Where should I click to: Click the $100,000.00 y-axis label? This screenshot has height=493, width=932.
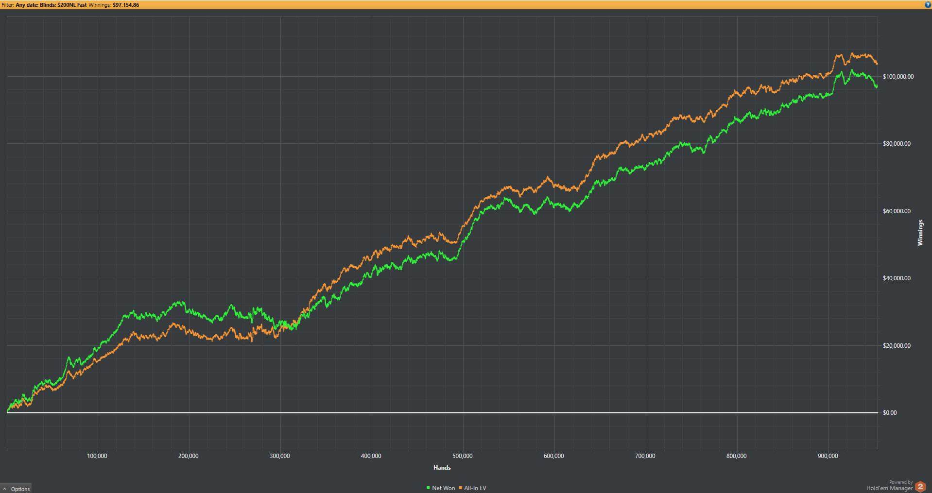coord(898,77)
